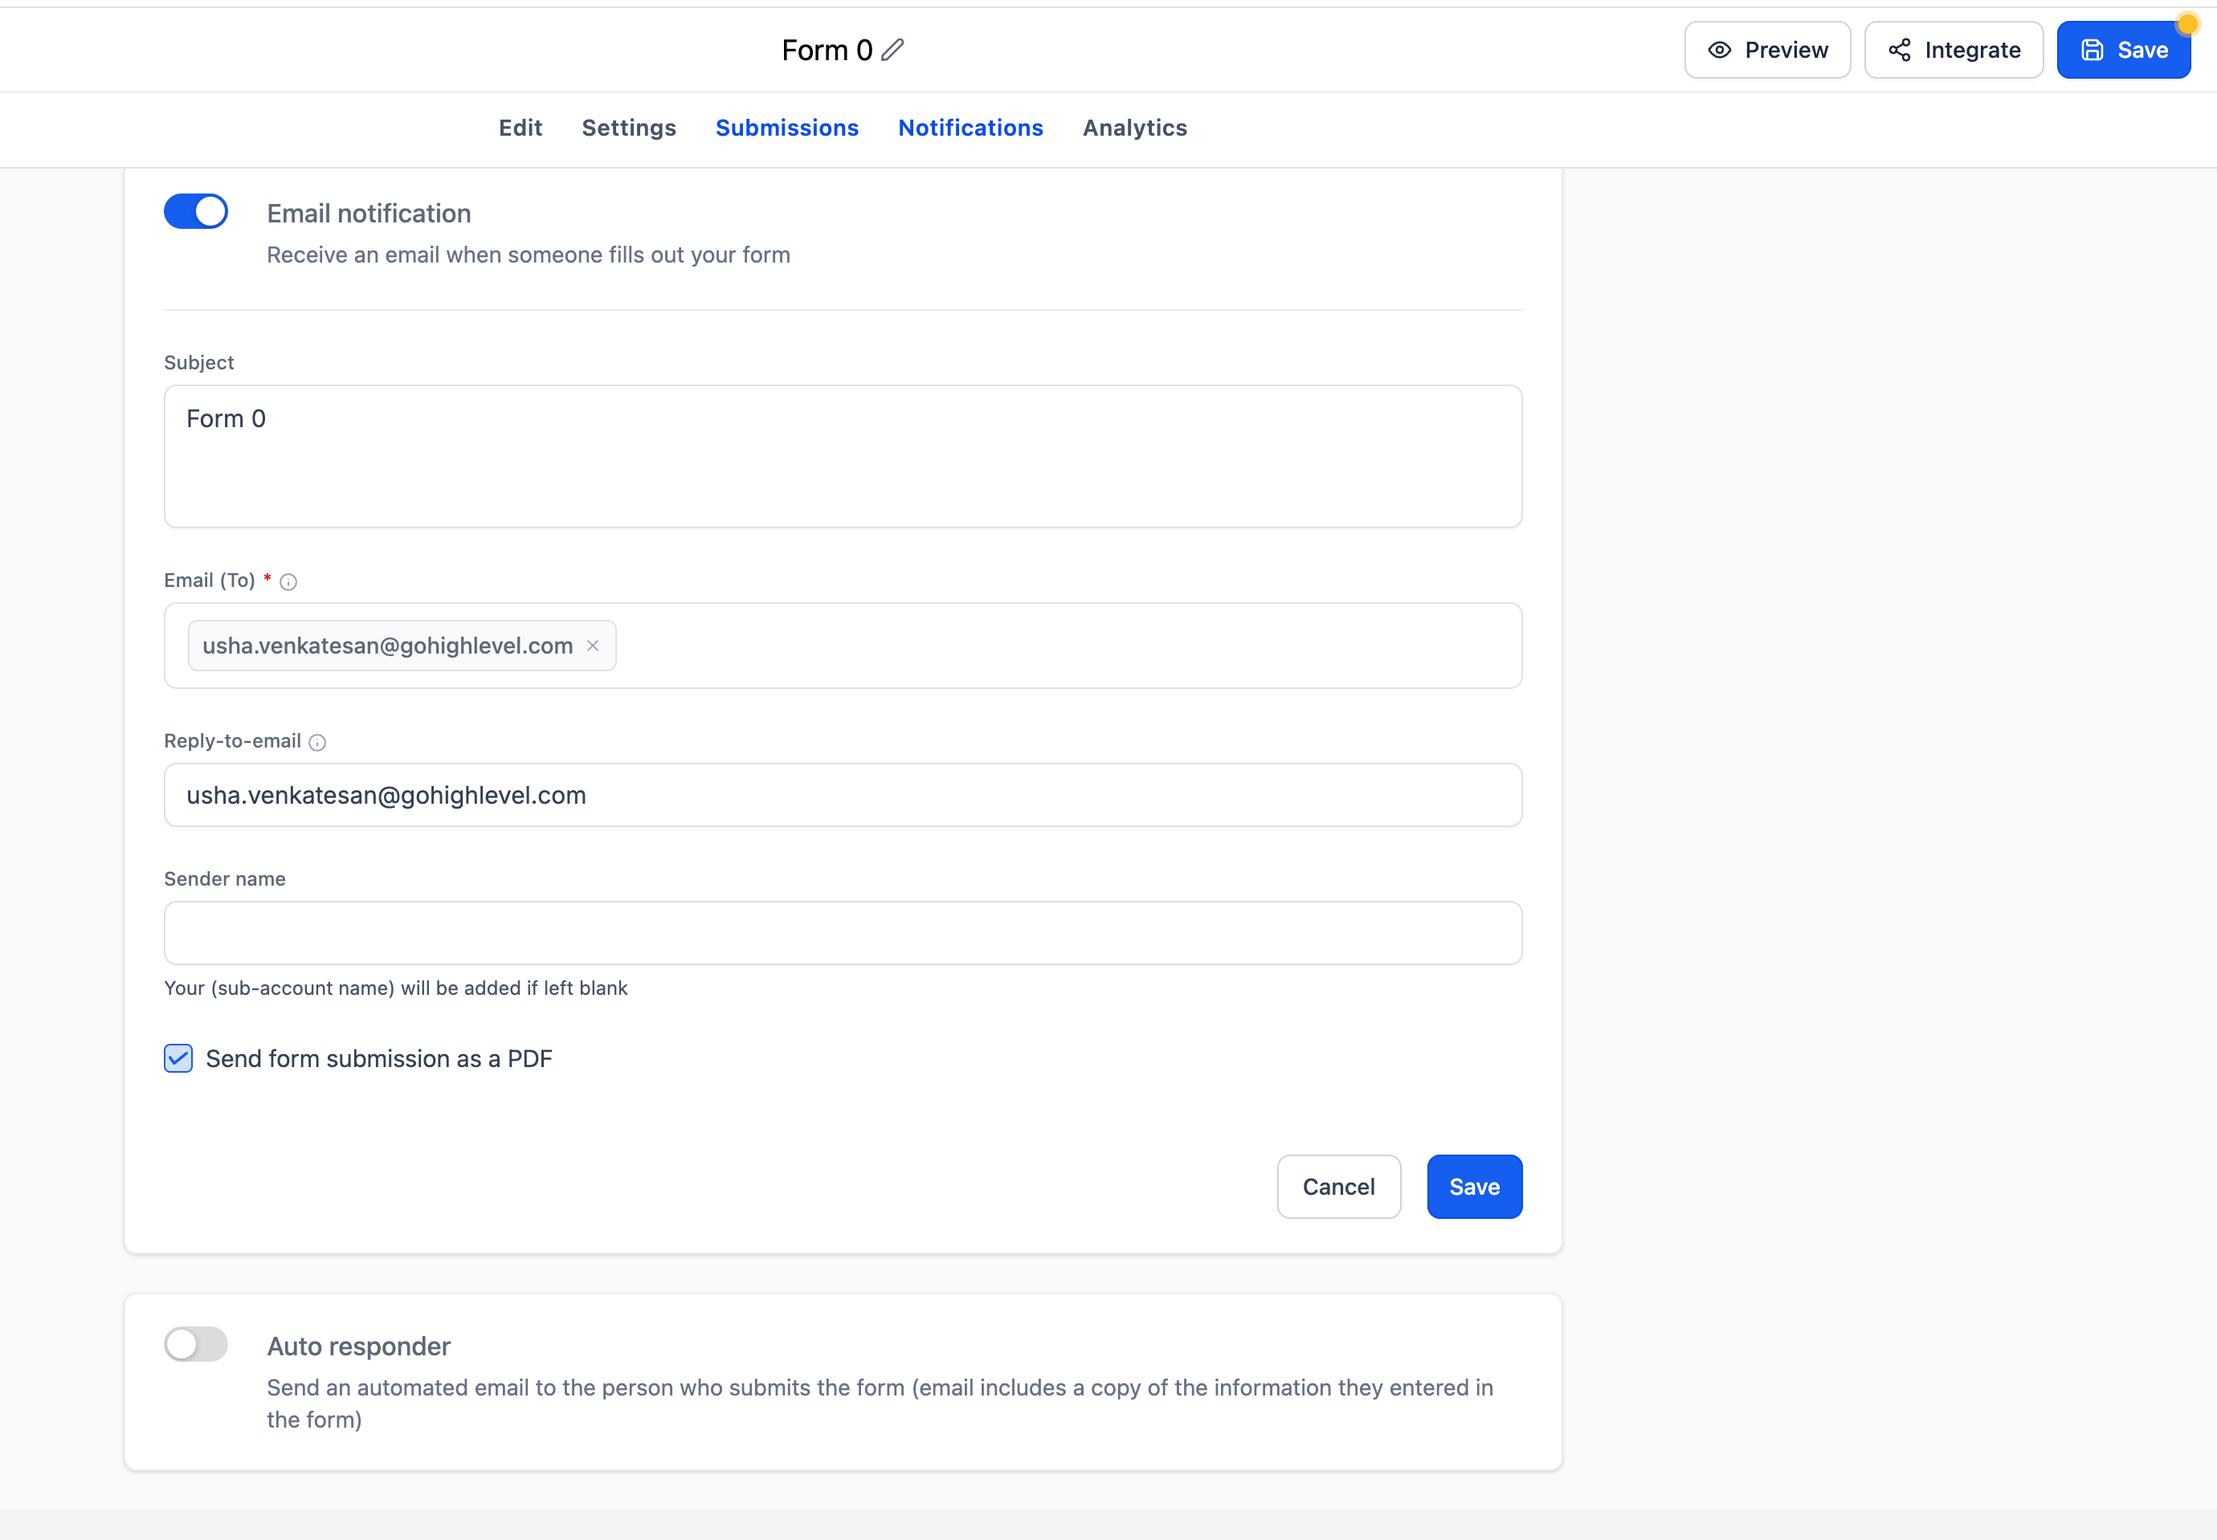Remove usha.venkatesan email tag with the X
This screenshot has height=1540, width=2217.
(593, 646)
